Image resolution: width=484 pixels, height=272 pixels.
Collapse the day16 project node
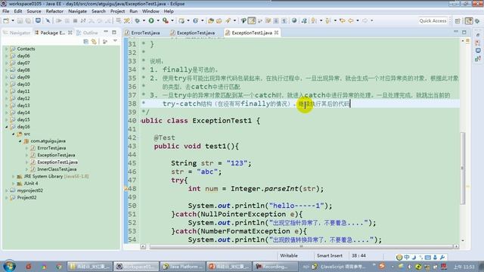(7, 127)
